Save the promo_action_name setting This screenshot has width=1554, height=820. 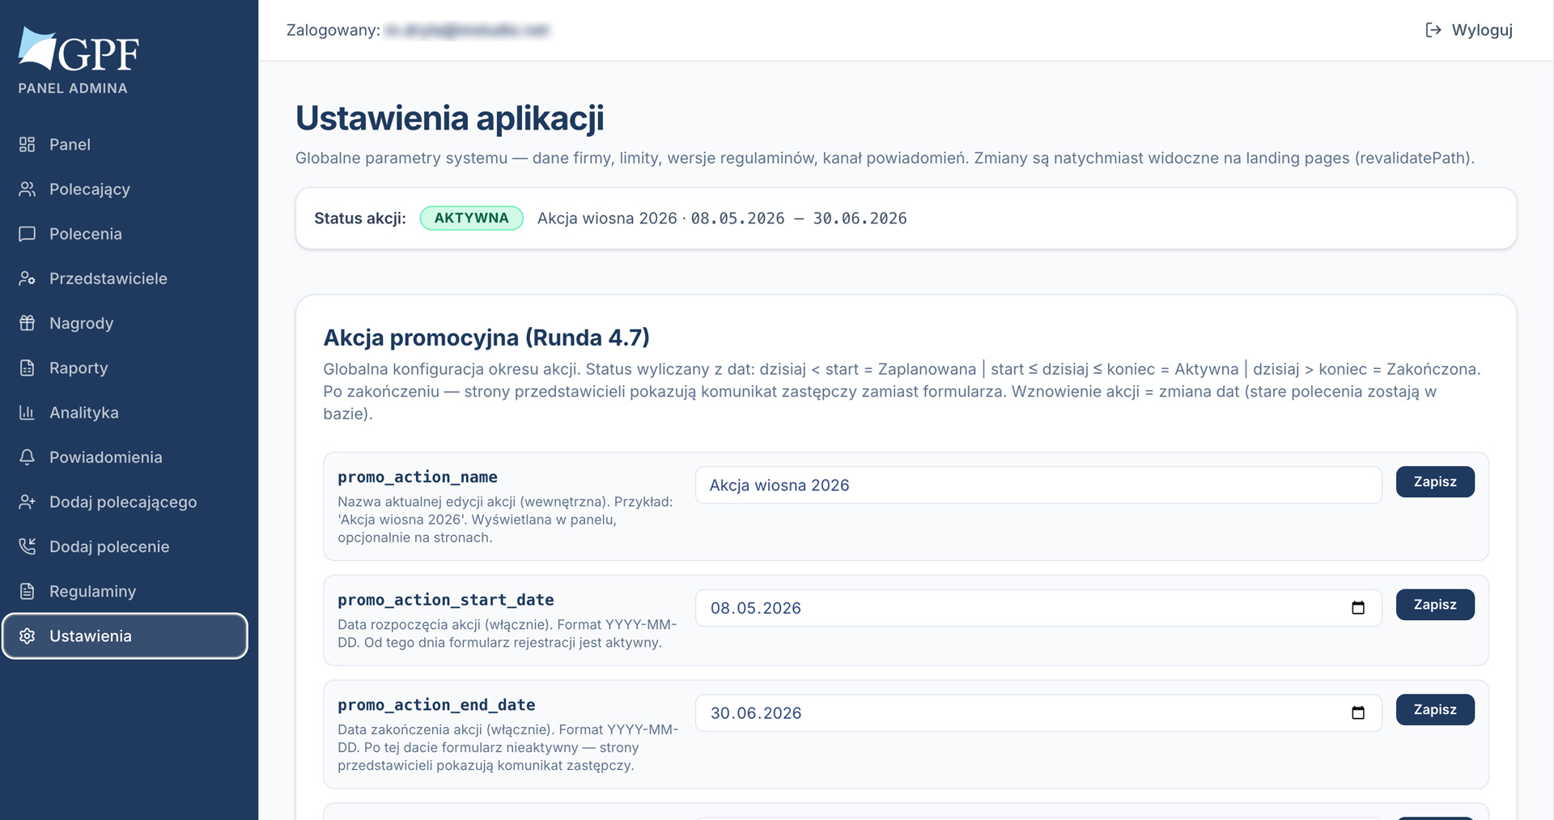(x=1435, y=482)
